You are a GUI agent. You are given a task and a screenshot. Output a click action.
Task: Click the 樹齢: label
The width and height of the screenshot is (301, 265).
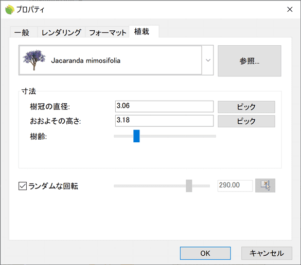click(39, 137)
